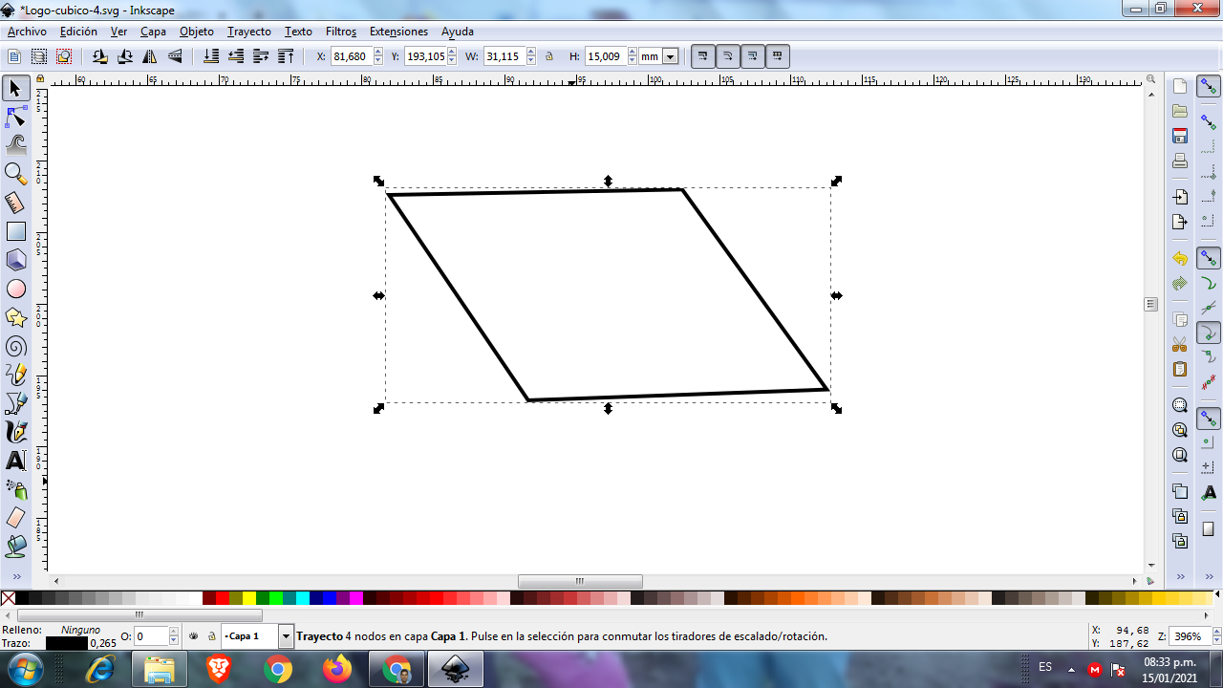
Task: Toggle snap to text baseline
Action: pyautogui.click(x=1209, y=492)
